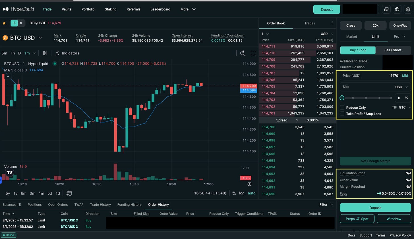Select Buy / Long side
This screenshot has height=239, width=414.
click(x=358, y=50)
